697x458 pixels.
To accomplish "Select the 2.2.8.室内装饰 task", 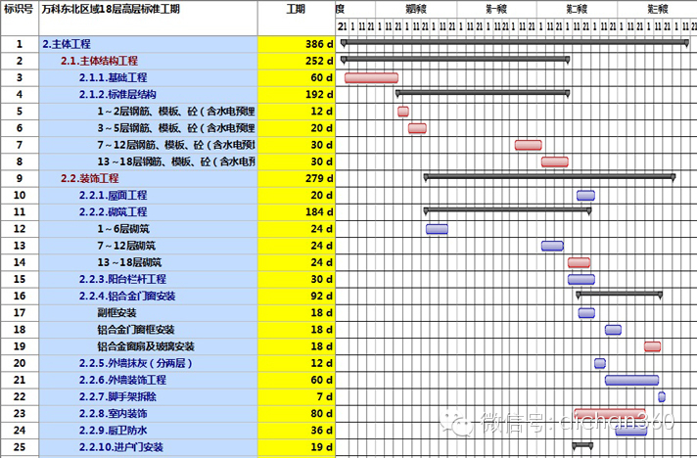I will coord(114,414).
